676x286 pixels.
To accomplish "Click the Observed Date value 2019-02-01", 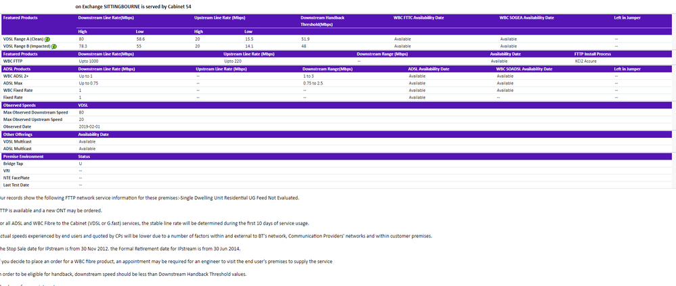I will 89,126.
